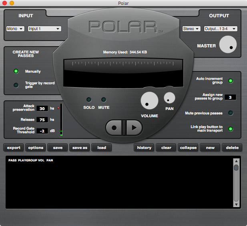The image size is (247, 226).
Task: Click the PLAYGROUP column header
Action: click(x=28, y=160)
